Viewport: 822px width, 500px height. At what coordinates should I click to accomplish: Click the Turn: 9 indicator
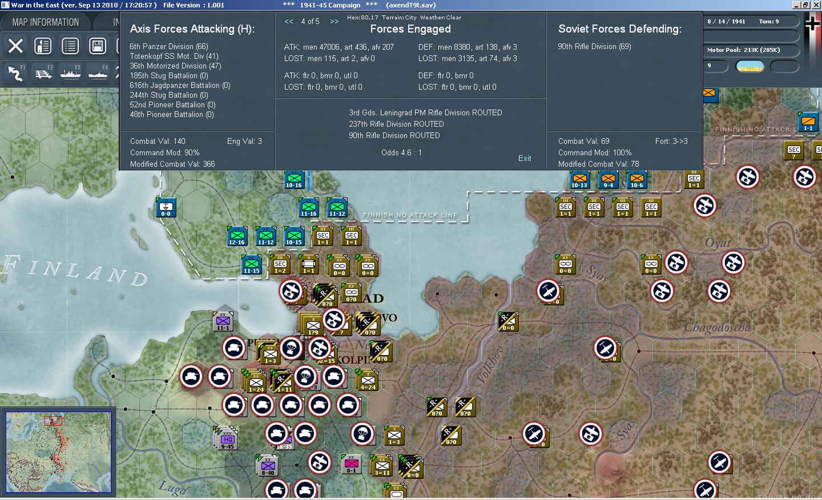(x=769, y=21)
